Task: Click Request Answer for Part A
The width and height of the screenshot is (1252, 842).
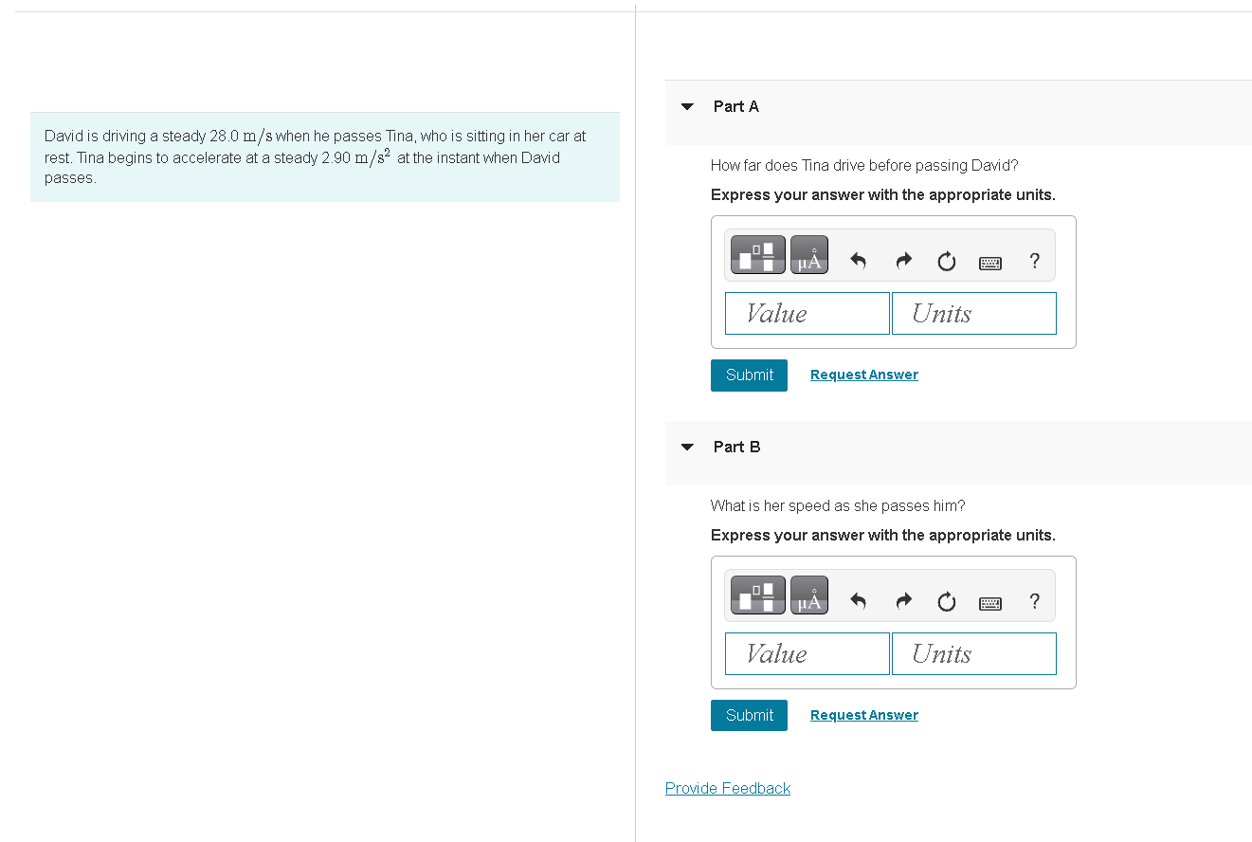Action: 864,375
